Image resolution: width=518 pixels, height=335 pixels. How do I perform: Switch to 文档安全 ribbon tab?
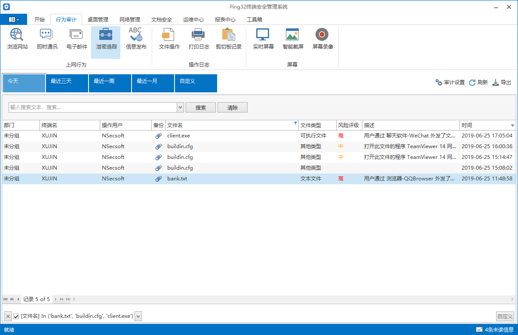click(x=162, y=20)
